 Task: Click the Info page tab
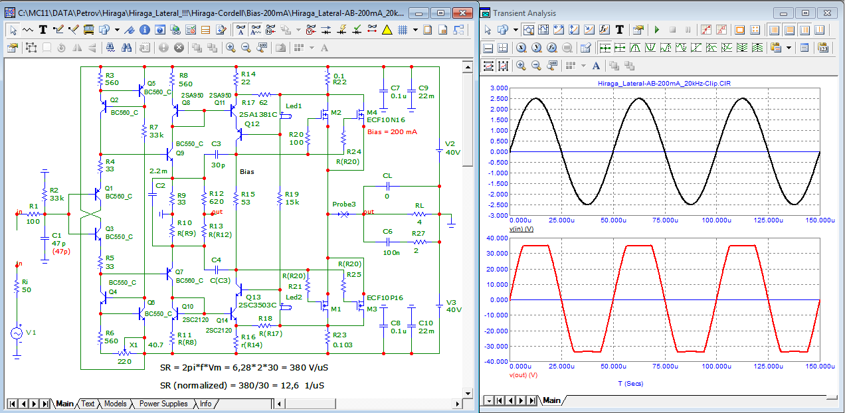click(x=206, y=404)
